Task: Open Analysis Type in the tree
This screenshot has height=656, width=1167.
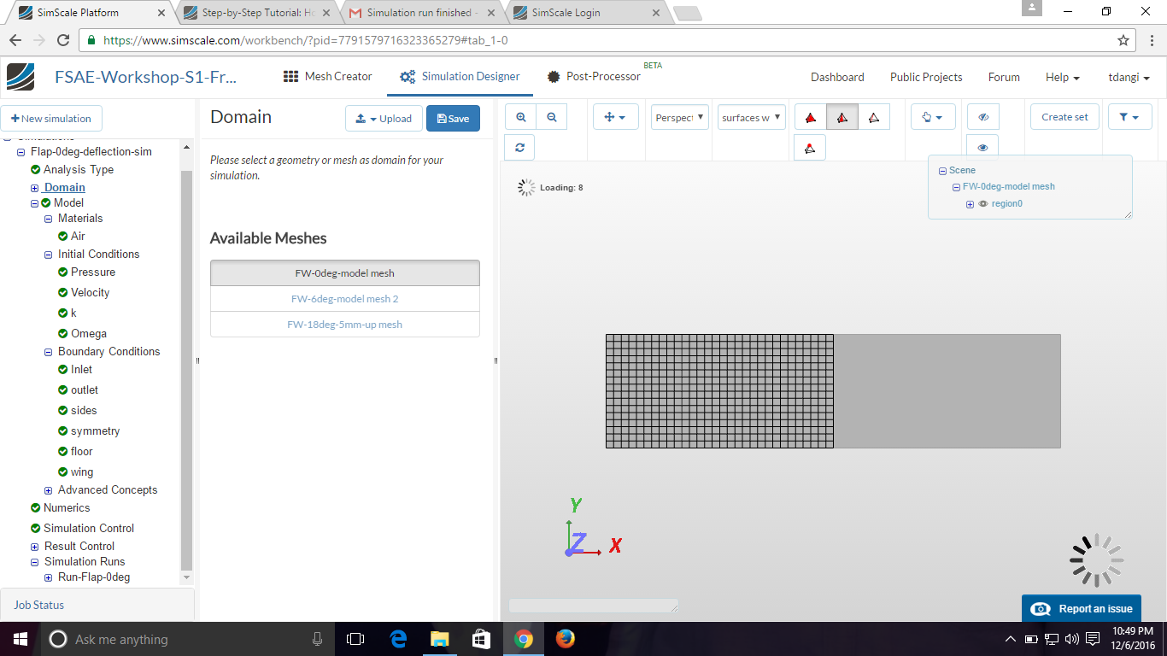Action: (79, 170)
